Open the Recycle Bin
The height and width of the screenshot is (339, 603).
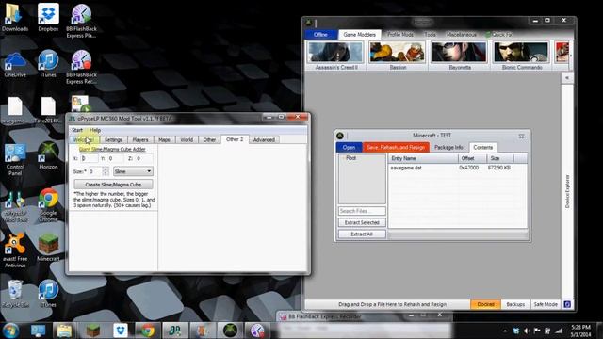pyautogui.click(x=15, y=294)
